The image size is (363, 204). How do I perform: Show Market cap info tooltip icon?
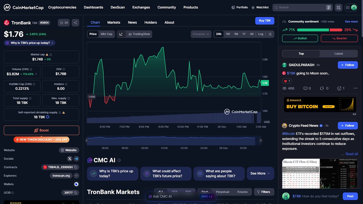tap(51, 55)
